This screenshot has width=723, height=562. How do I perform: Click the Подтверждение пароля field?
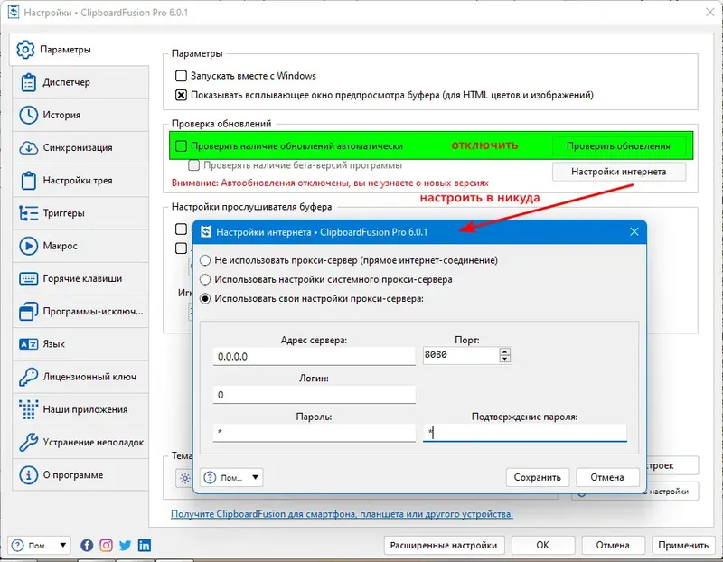point(525,433)
